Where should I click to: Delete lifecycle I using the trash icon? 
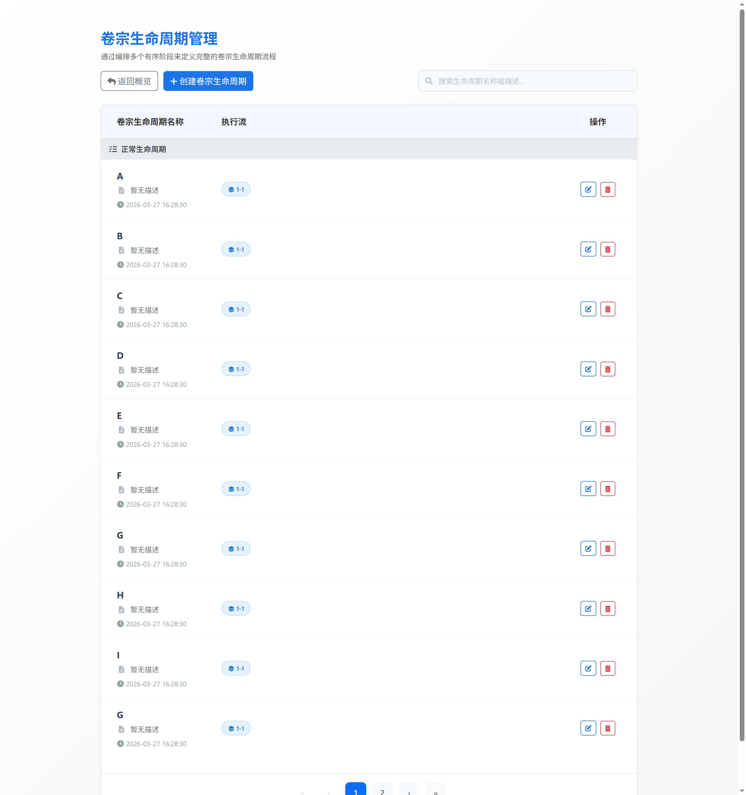pos(607,669)
